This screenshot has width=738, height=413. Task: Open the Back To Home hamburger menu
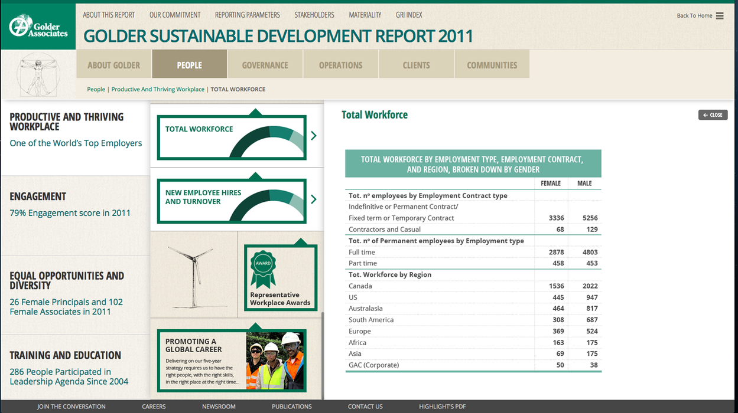click(x=719, y=16)
